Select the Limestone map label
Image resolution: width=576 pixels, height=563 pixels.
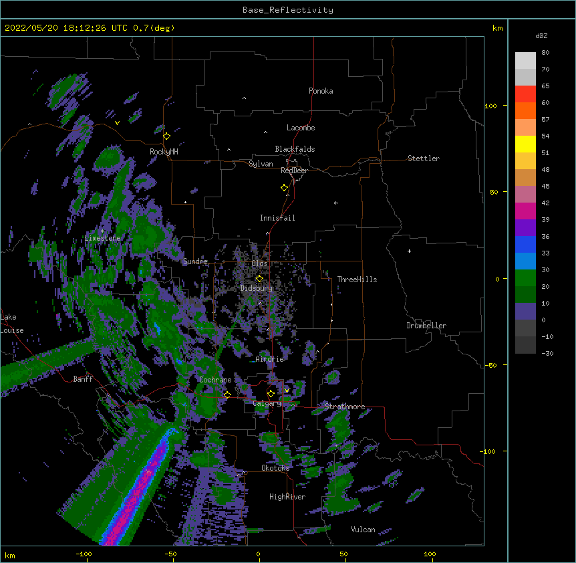point(102,238)
